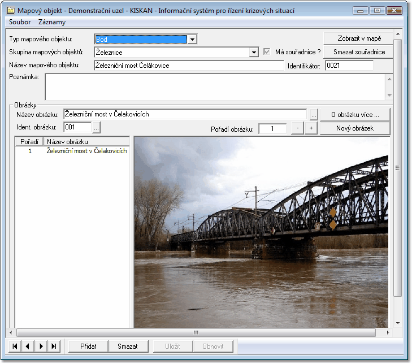Image resolution: width=412 pixels, height=364 pixels.
Task: Click the Smazat souřadnice button
Action: coord(359,52)
